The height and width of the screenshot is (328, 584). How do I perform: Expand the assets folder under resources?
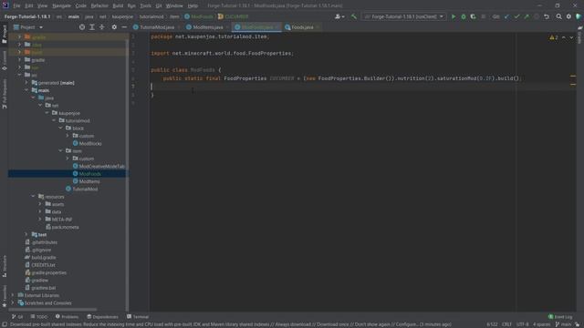point(40,204)
